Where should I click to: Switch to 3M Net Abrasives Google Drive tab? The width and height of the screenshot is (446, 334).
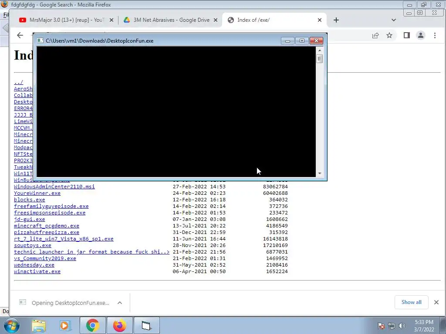tap(171, 20)
